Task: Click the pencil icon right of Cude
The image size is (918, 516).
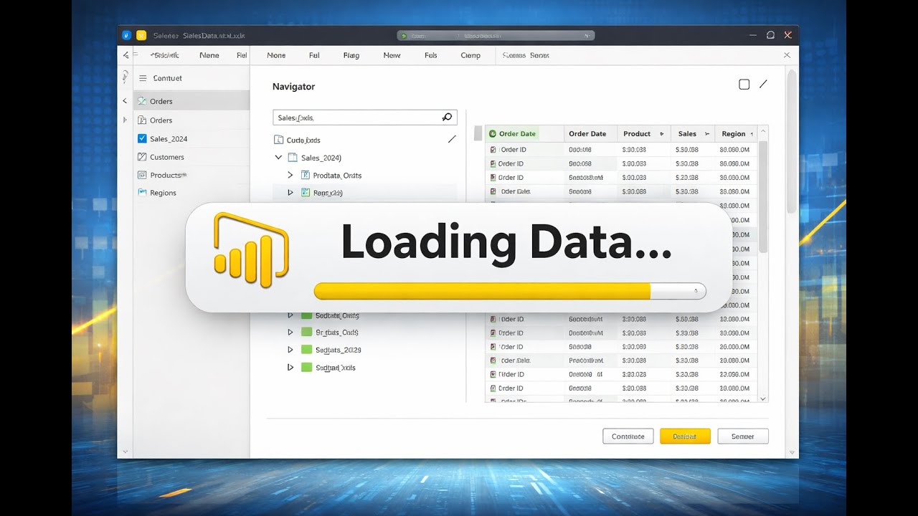Action: [x=452, y=140]
